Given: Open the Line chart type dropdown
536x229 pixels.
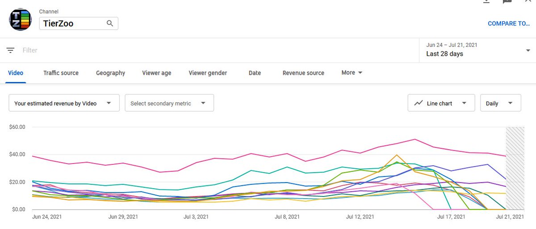Looking at the screenshot, I should 441,103.
